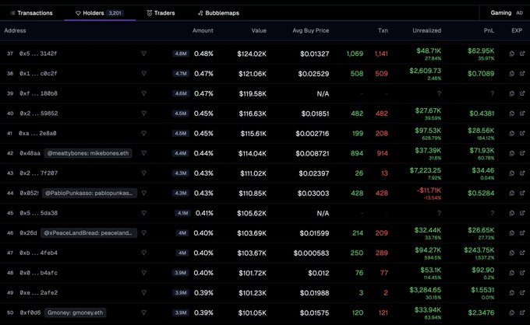Screen dimensions: 530x325
Task: Open @PabloPunkasso label tag
Action: coord(90,193)
